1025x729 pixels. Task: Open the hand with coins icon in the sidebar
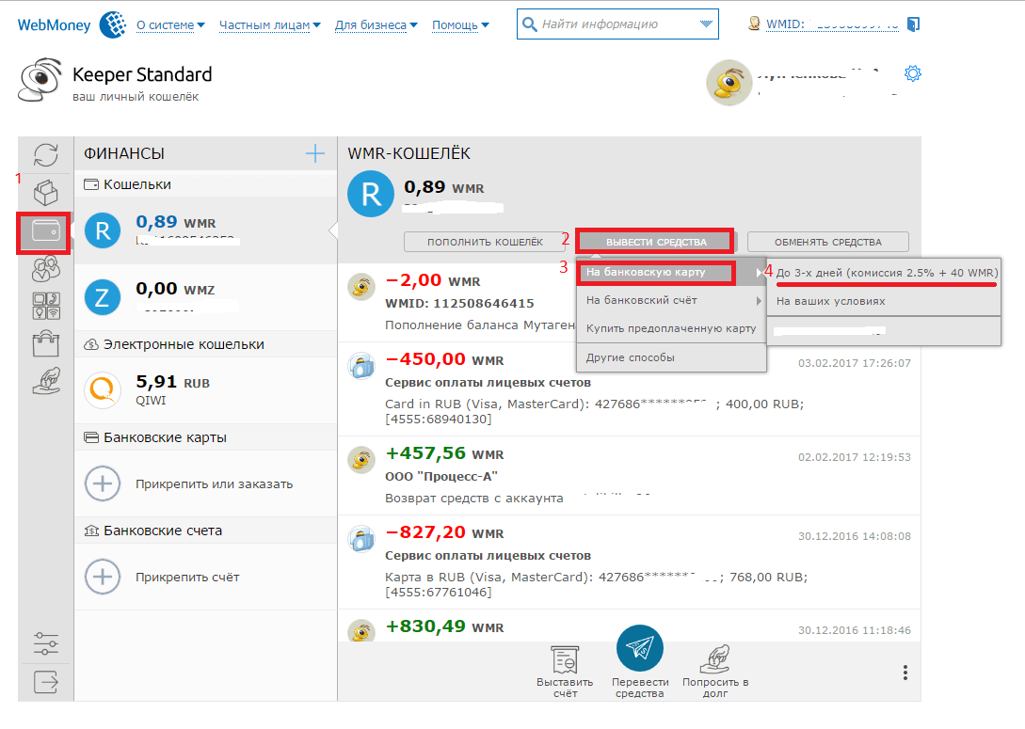(46, 381)
